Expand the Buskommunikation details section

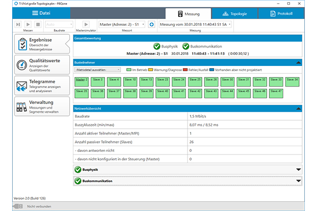(x=299, y=181)
